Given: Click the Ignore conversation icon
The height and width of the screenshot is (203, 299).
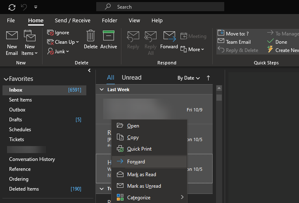Looking at the screenshot, I should click(50, 33).
